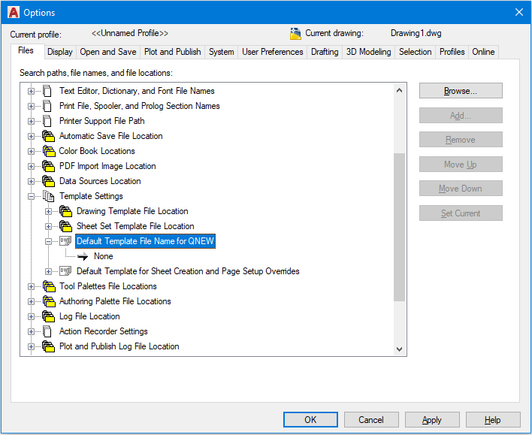Click the file icon beside Printer Support File Path
The image size is (532, 435).
[x=48, y=121]
